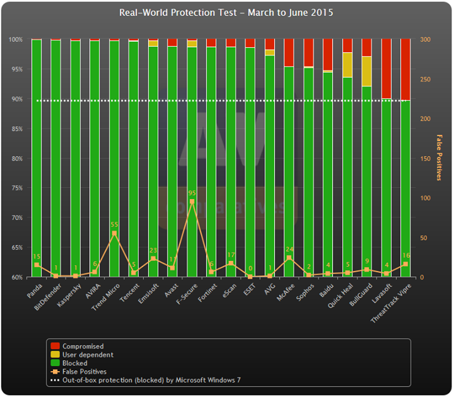Select the Panda false positives marker at 15
The height and width of the screenshot is (397, 454).
[37, 265]
